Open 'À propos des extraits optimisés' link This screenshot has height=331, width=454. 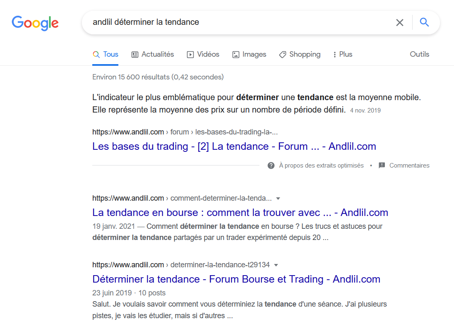(x=321, y=165)
